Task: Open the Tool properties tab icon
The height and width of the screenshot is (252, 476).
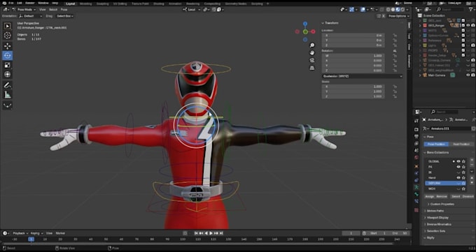Action: click(416, 121)
